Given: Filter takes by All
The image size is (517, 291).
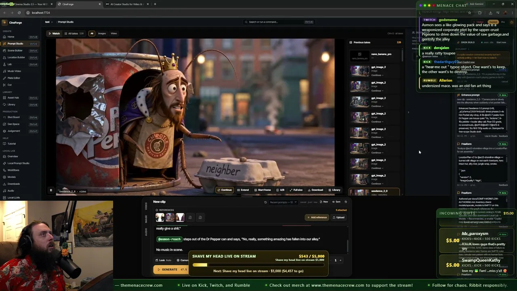Looking at the screenshot, I should (x=92, y=34).
